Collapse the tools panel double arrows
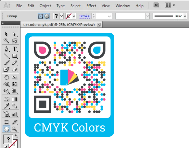The image size is (189, 148). click(x=3, y=23)
